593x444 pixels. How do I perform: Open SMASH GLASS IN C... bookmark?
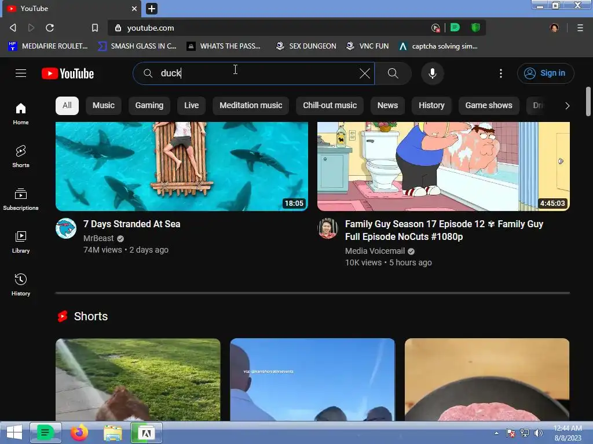pyautogui.click(x=137, y=46)
